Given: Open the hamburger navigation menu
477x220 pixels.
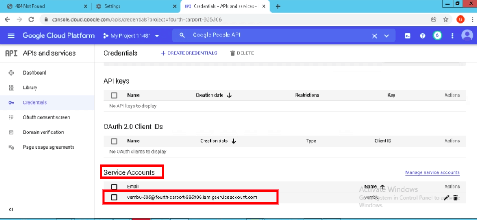Looking at the screenshot, I should coord(11,36).
